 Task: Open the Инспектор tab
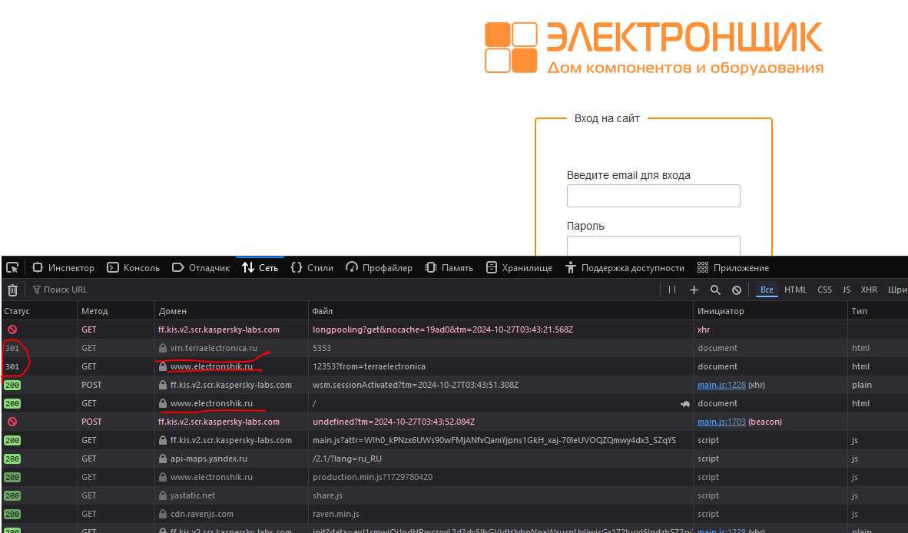click(x=63, y=268)
